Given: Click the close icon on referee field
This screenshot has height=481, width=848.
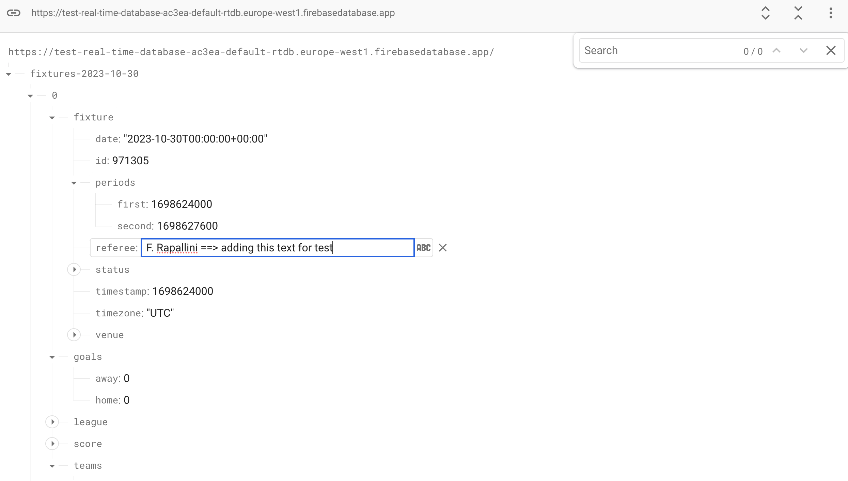Looking at the screenshot, I should (x=442, y=247).
